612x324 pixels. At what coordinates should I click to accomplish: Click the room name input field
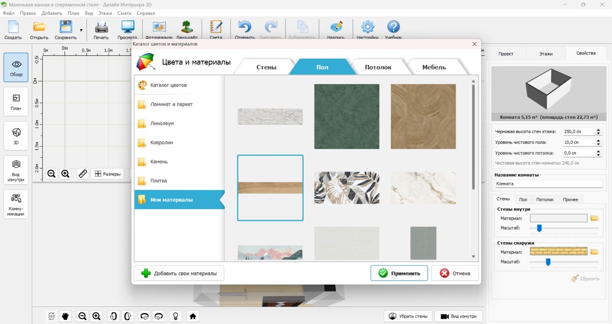point(548,184)
